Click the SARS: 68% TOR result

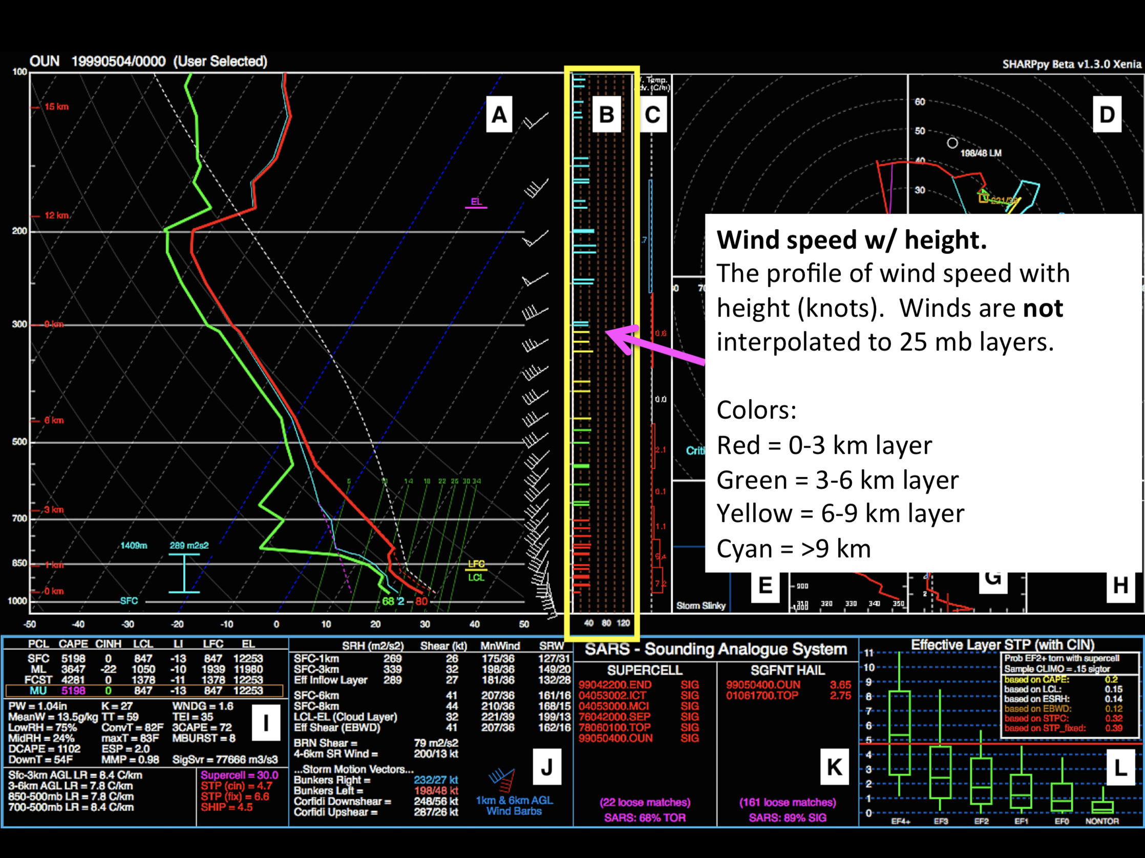(x=645, y=818)
